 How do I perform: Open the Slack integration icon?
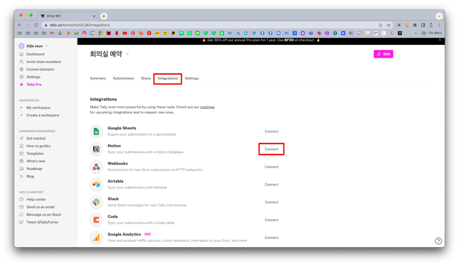[x=96, y=202]
